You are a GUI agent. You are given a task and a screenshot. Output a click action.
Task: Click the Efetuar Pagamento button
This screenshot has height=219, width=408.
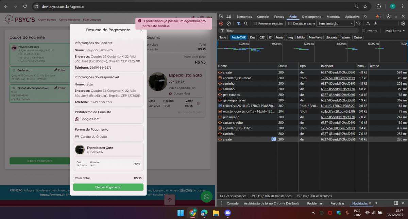pyautogui.click(x=108, y=187)
